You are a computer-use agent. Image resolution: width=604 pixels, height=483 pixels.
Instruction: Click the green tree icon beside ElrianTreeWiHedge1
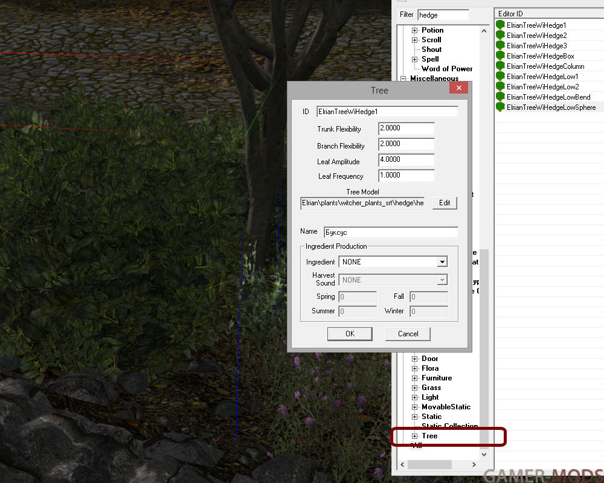point(500,25)
